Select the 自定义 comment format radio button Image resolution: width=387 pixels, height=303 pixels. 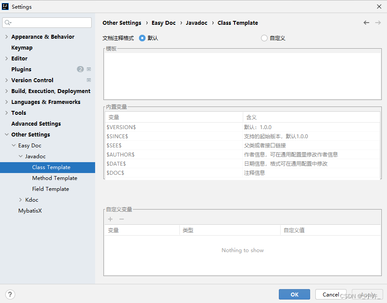pyautogui.click(x=264, y=38)
